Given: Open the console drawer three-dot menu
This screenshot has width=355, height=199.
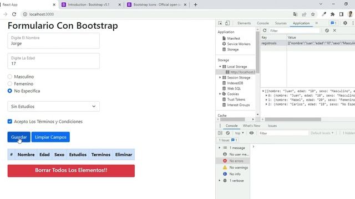Looking at the screenshot, I should click(x=220, y=125).
